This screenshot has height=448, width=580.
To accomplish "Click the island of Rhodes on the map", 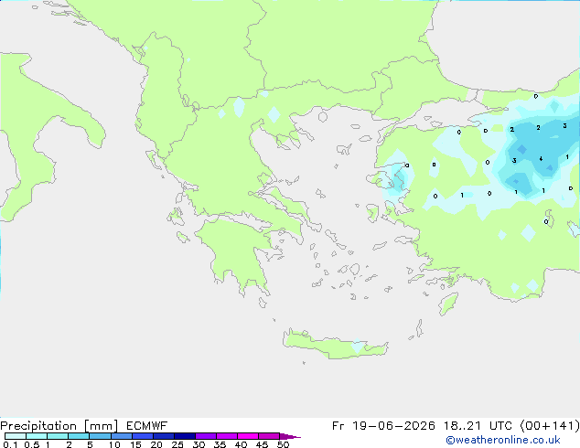I will pos(448,304).
